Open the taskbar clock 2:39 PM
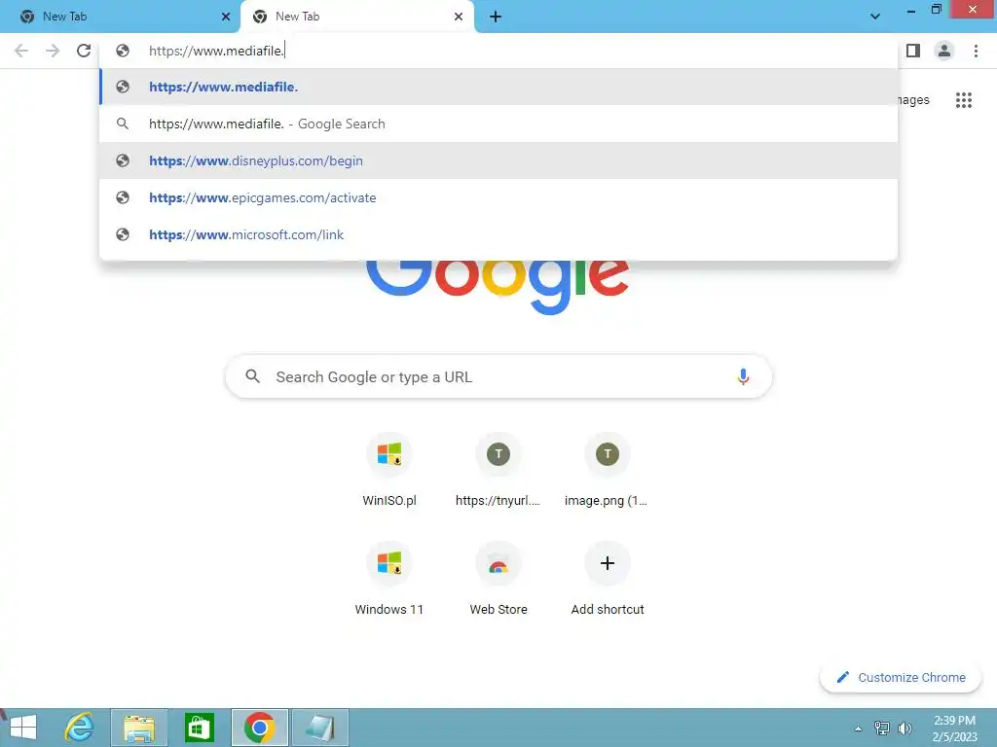Screen dimensions: 997x747 [x=954, y=729]
